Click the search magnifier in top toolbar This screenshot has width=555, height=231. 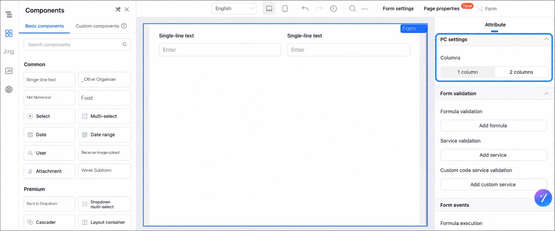352,8
